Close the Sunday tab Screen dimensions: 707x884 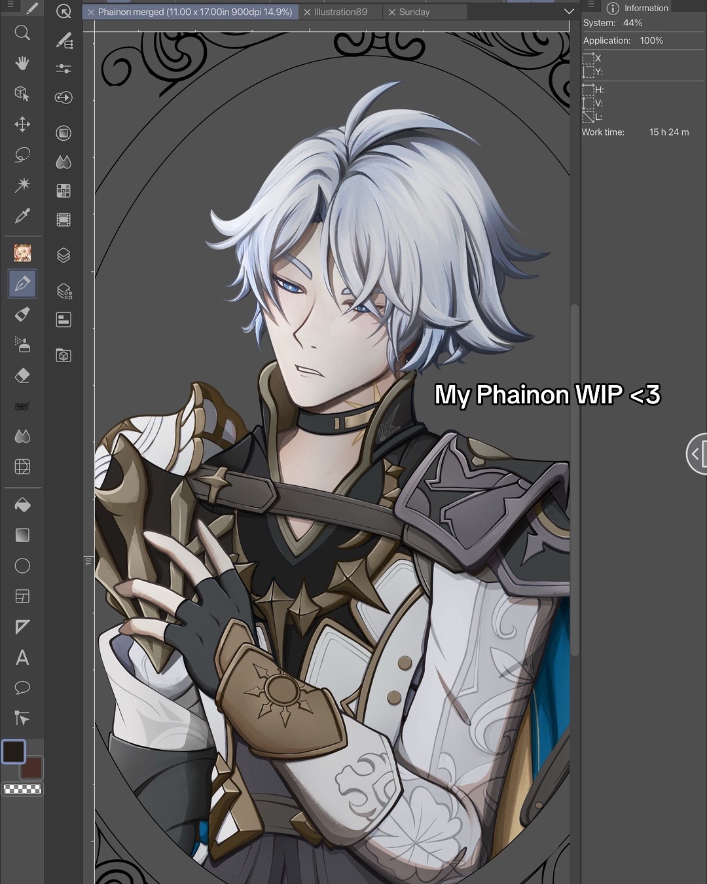click(x=392, y=12)
